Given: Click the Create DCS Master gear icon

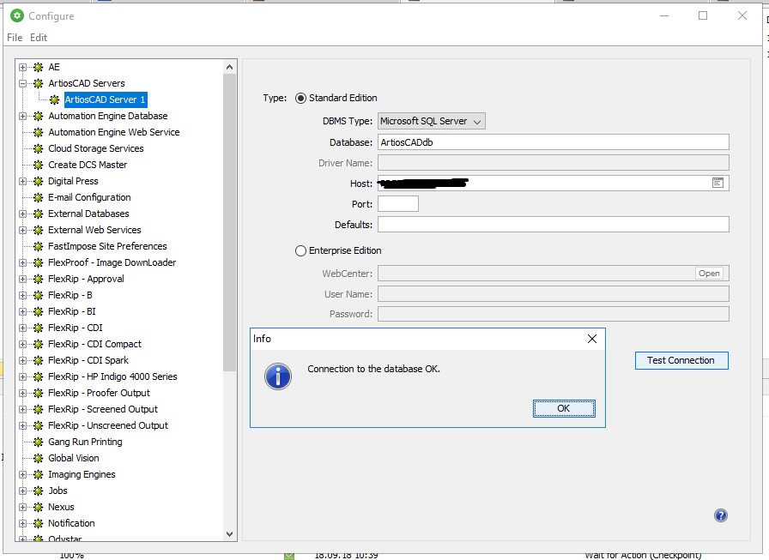Looking at the screenshot, I should tap(39, 165).
